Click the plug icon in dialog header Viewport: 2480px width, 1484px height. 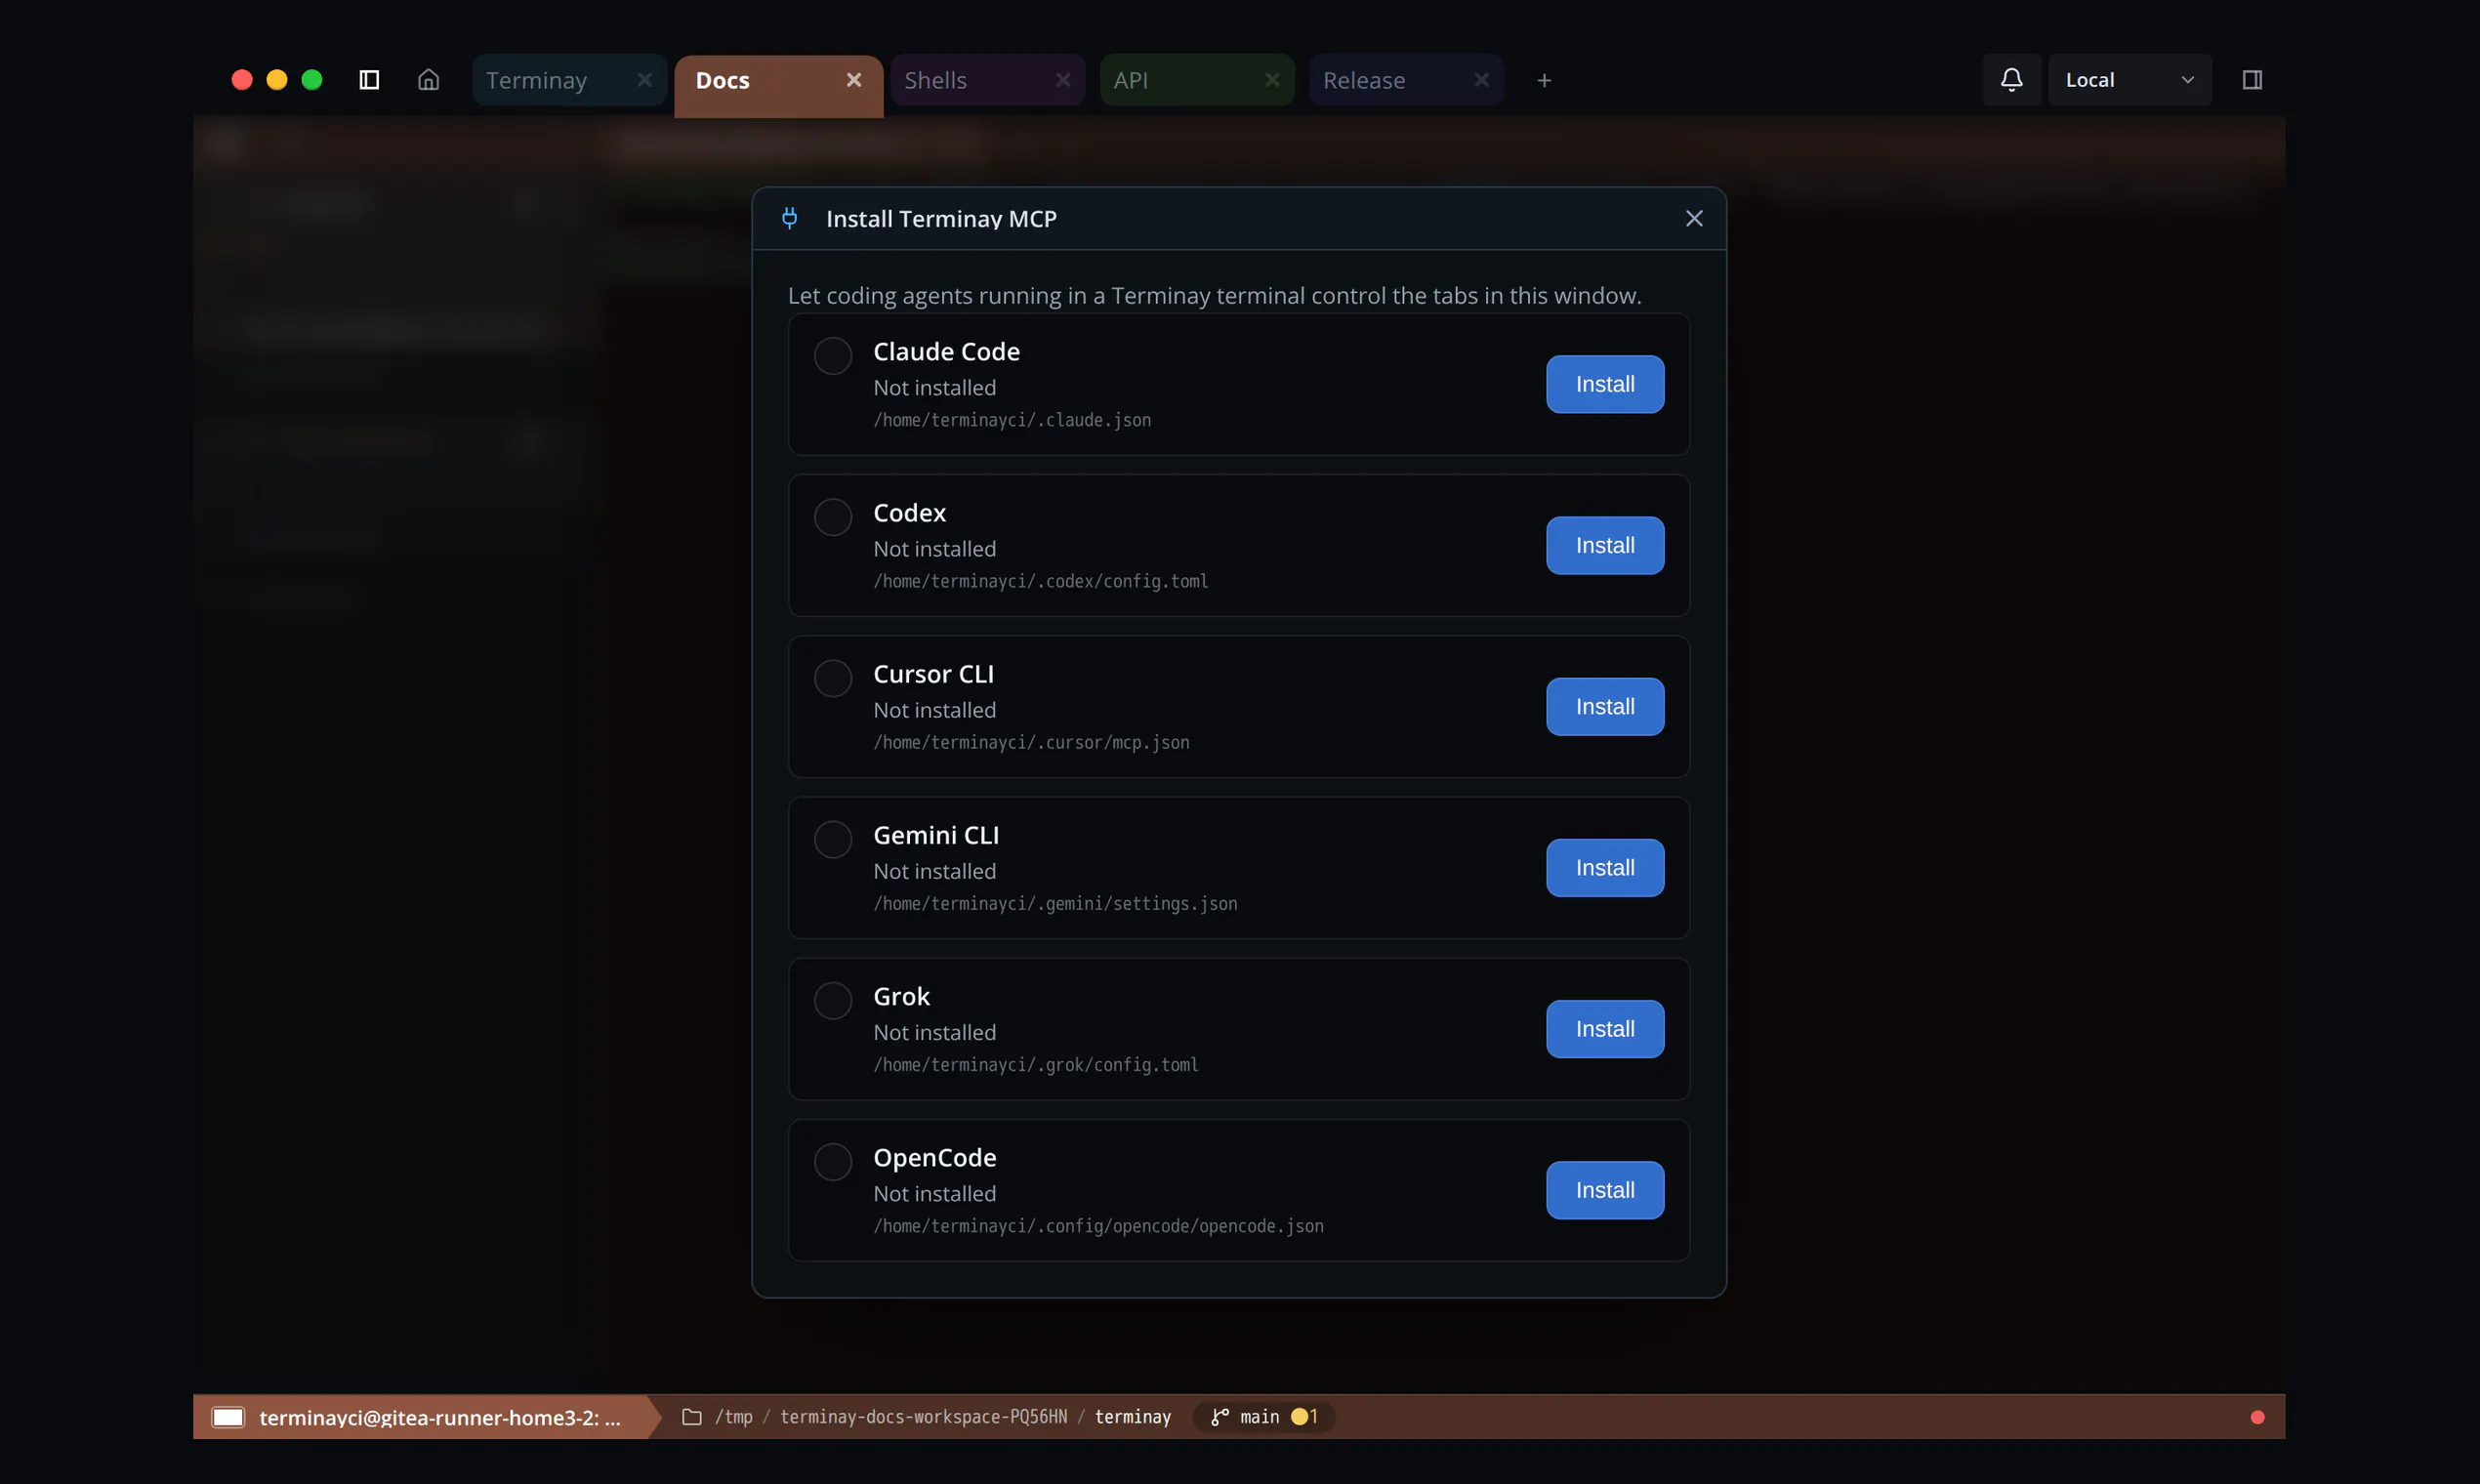[x=789, y=218]
